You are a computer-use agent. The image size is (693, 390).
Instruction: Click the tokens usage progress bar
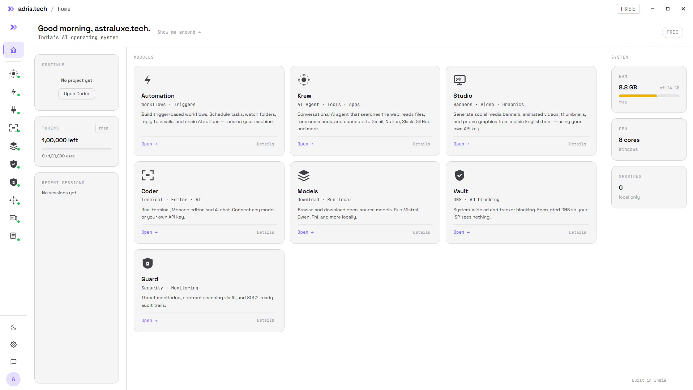77,149
